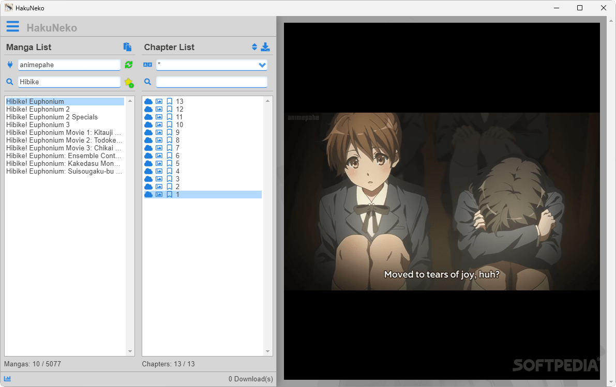
Task: Click the chapter search magnifier icon
Action: tap(148, 82)
